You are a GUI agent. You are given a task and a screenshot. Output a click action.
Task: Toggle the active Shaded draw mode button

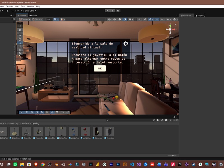[x=125, y=19]
